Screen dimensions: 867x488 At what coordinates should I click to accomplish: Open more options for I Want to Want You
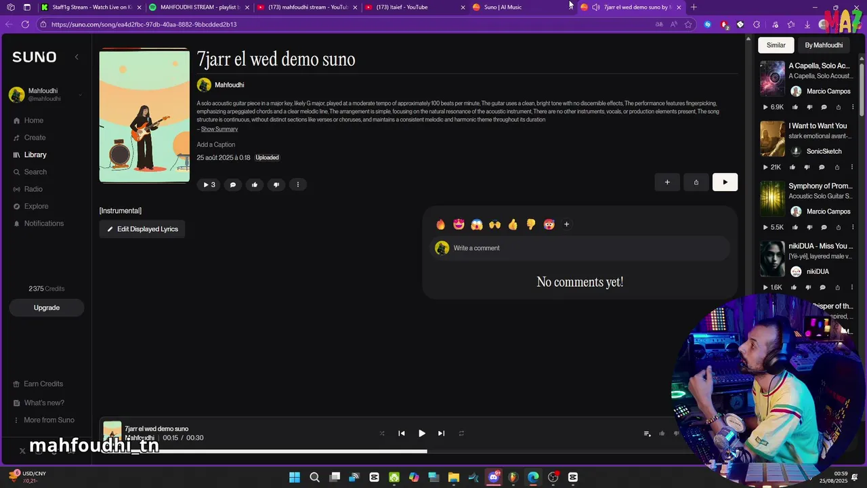(852, 167)
